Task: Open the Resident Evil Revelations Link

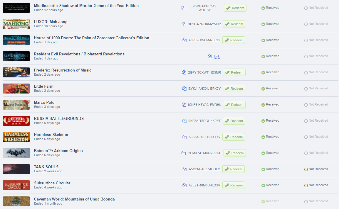Action: 217,56
